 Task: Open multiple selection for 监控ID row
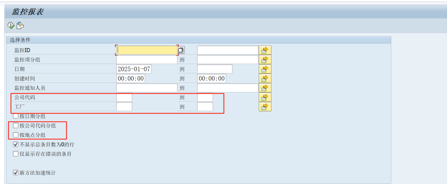(265, 50)
